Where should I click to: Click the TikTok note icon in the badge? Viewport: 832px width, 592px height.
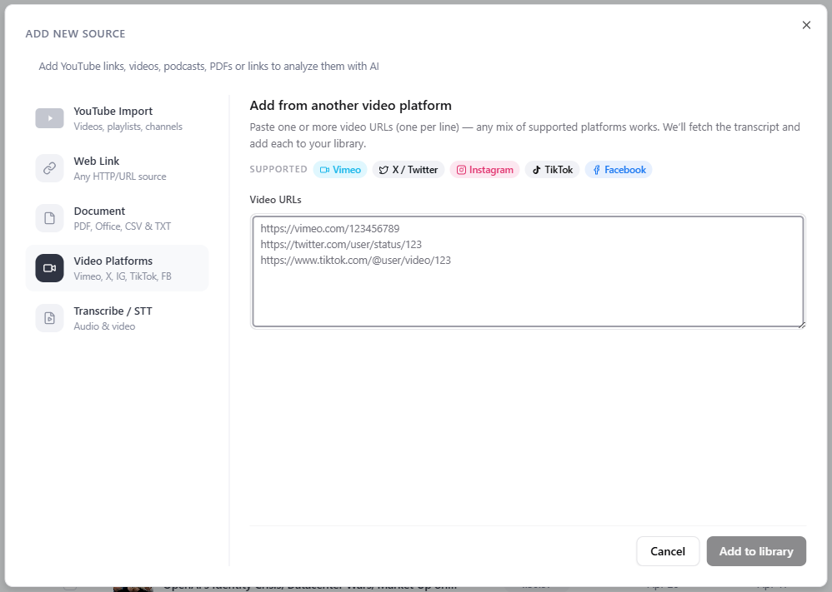(x=536, y=170)
